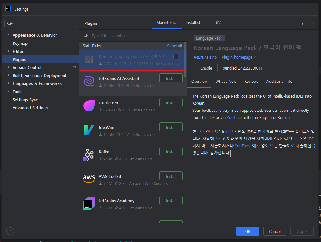Open the IDE link in English description
The image size is (321, 242).
212,117
